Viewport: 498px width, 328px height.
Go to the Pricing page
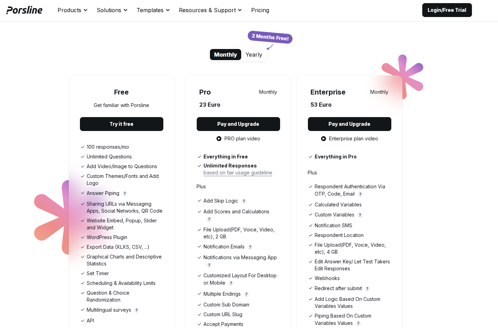(x=260, y=10)
